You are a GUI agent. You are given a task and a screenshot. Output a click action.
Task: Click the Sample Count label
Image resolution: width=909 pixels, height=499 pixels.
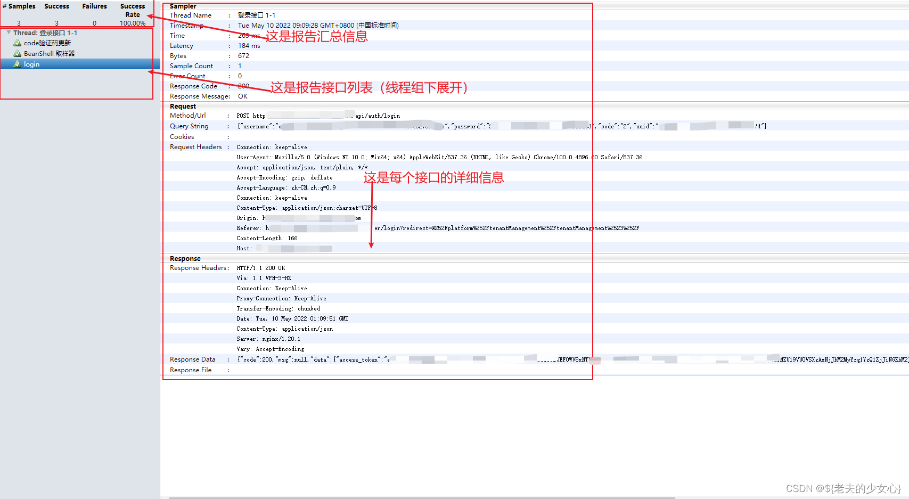click(x=192, y=66)
